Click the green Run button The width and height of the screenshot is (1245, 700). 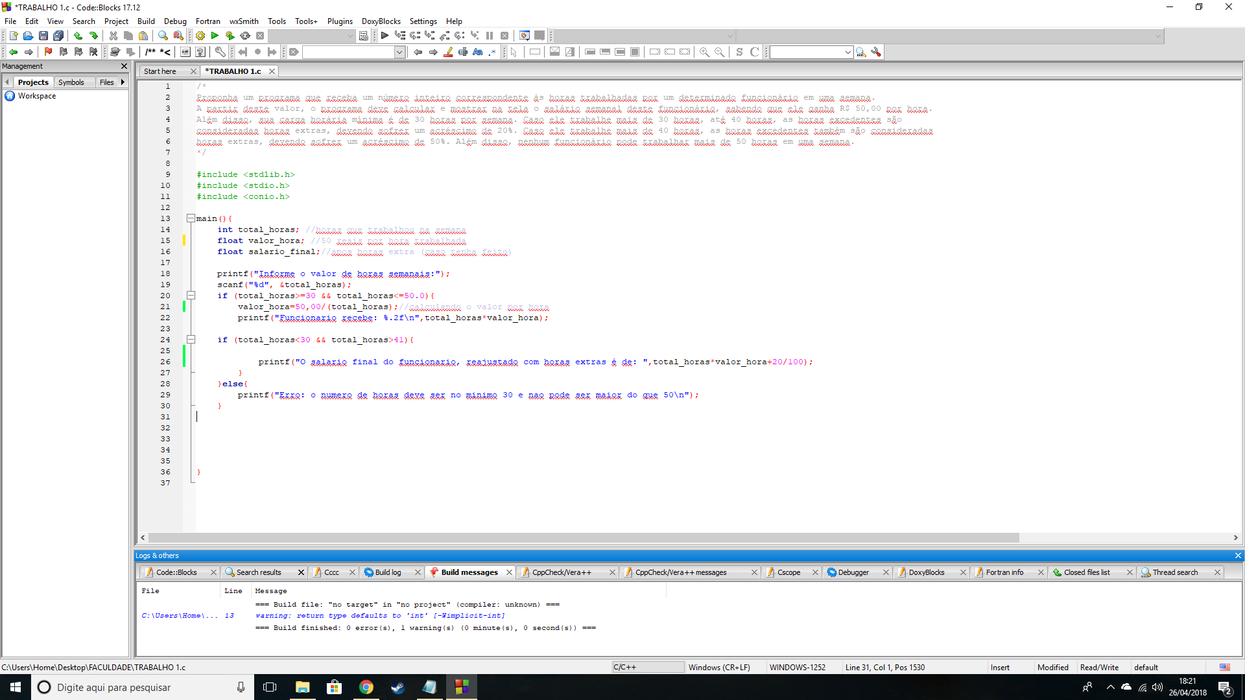tap(215, 36)
